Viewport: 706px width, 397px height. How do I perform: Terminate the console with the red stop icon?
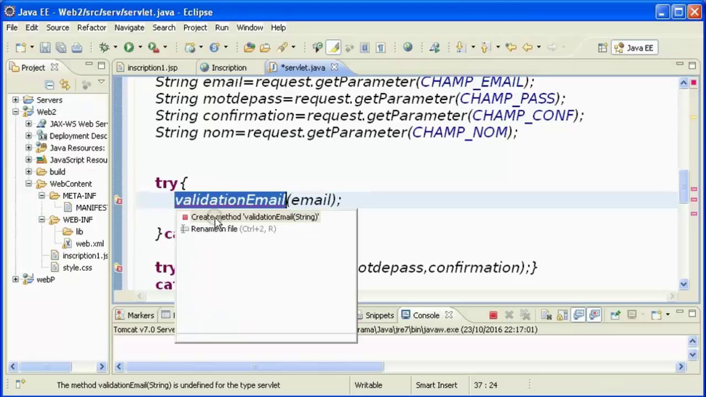(x=493, y=315)
